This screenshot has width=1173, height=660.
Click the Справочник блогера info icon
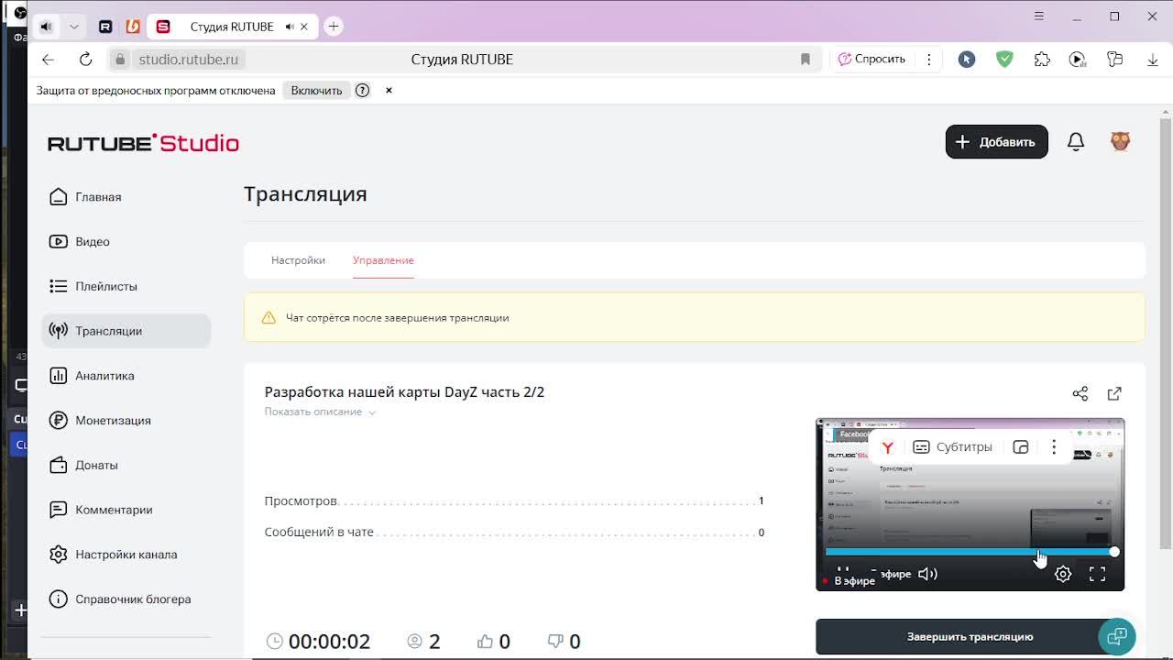coord(59,599)
